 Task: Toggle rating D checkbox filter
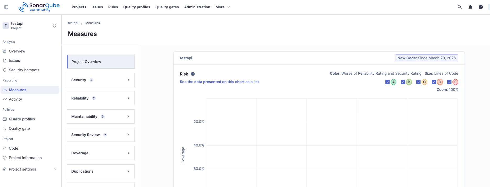434,82
